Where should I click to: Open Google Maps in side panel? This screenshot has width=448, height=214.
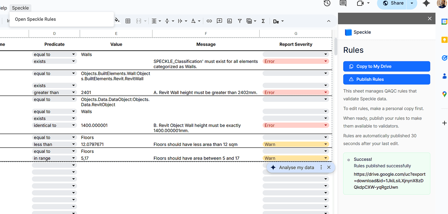pyautogui.click(x=444, y=94)
